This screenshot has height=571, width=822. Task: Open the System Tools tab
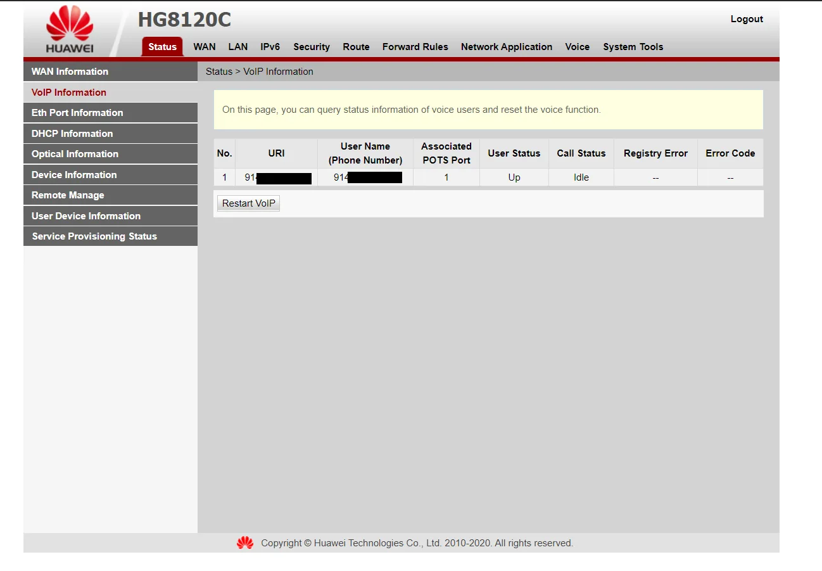click(633, 47)
